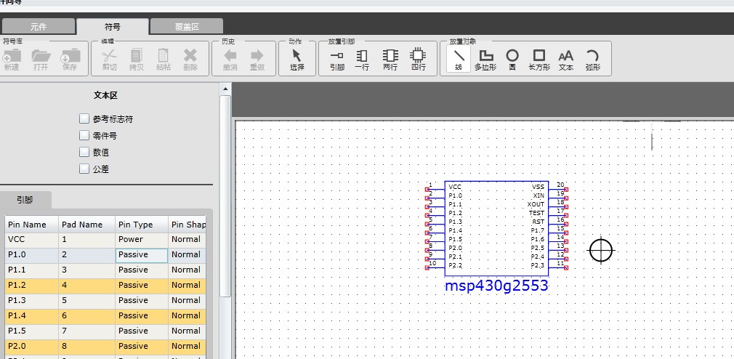Screen dimensions: 734x359
Task: Click Pad Name cell 6 for P1.4
Action: click(x=87, y=316)
